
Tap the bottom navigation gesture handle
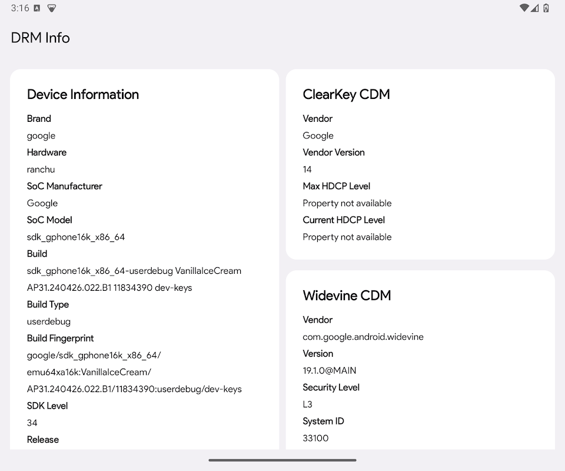282,460
